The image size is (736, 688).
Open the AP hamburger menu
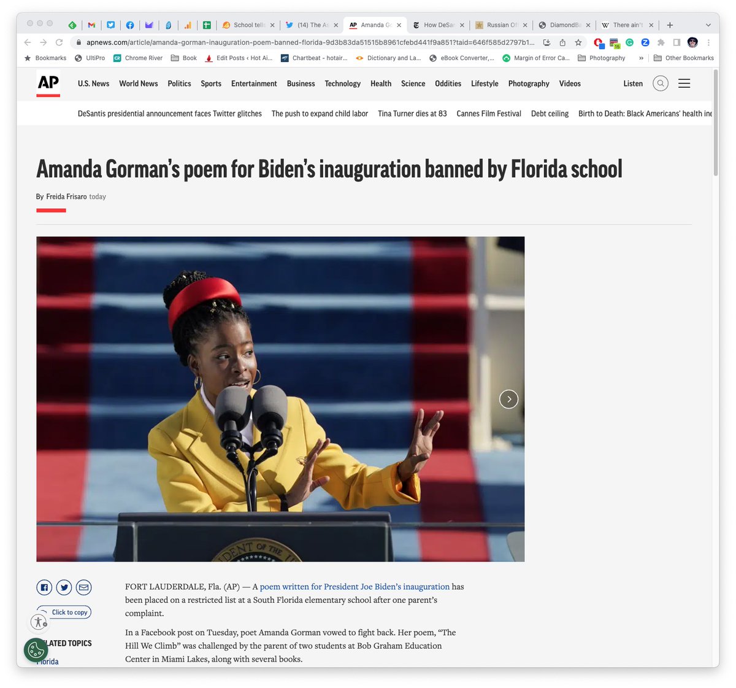[684, 83]
